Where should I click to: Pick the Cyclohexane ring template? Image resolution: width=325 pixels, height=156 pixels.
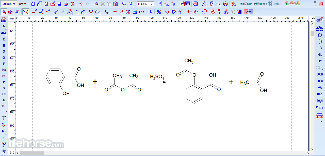(x=320, y=42)
